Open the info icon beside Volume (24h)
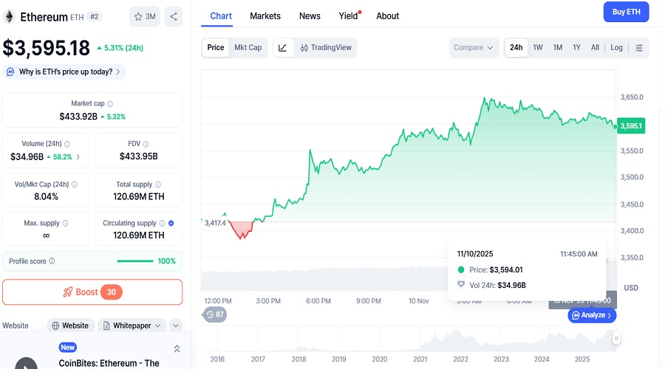The height and width of the screenshot is (369, 665). click(x=67, y=144)
